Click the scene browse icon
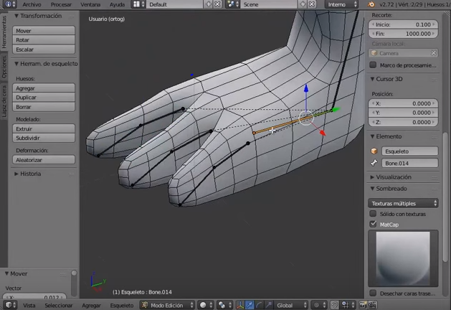451x310 pixels. (232, 4)
